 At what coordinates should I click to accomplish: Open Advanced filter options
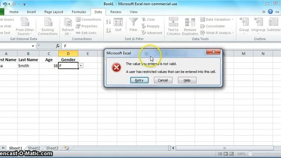click(152, 33)
